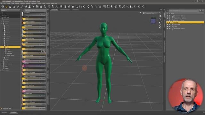Expand the Feminine subgroup
Viewport: 205px width, 115px height.
tap(4, 51)
